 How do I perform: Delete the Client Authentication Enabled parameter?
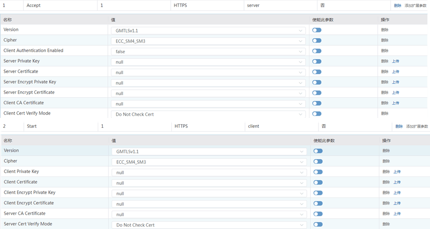(x=385, y=51)
